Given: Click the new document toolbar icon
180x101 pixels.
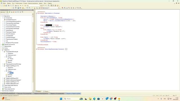Looking at the screenshot, I should [2, 6].
